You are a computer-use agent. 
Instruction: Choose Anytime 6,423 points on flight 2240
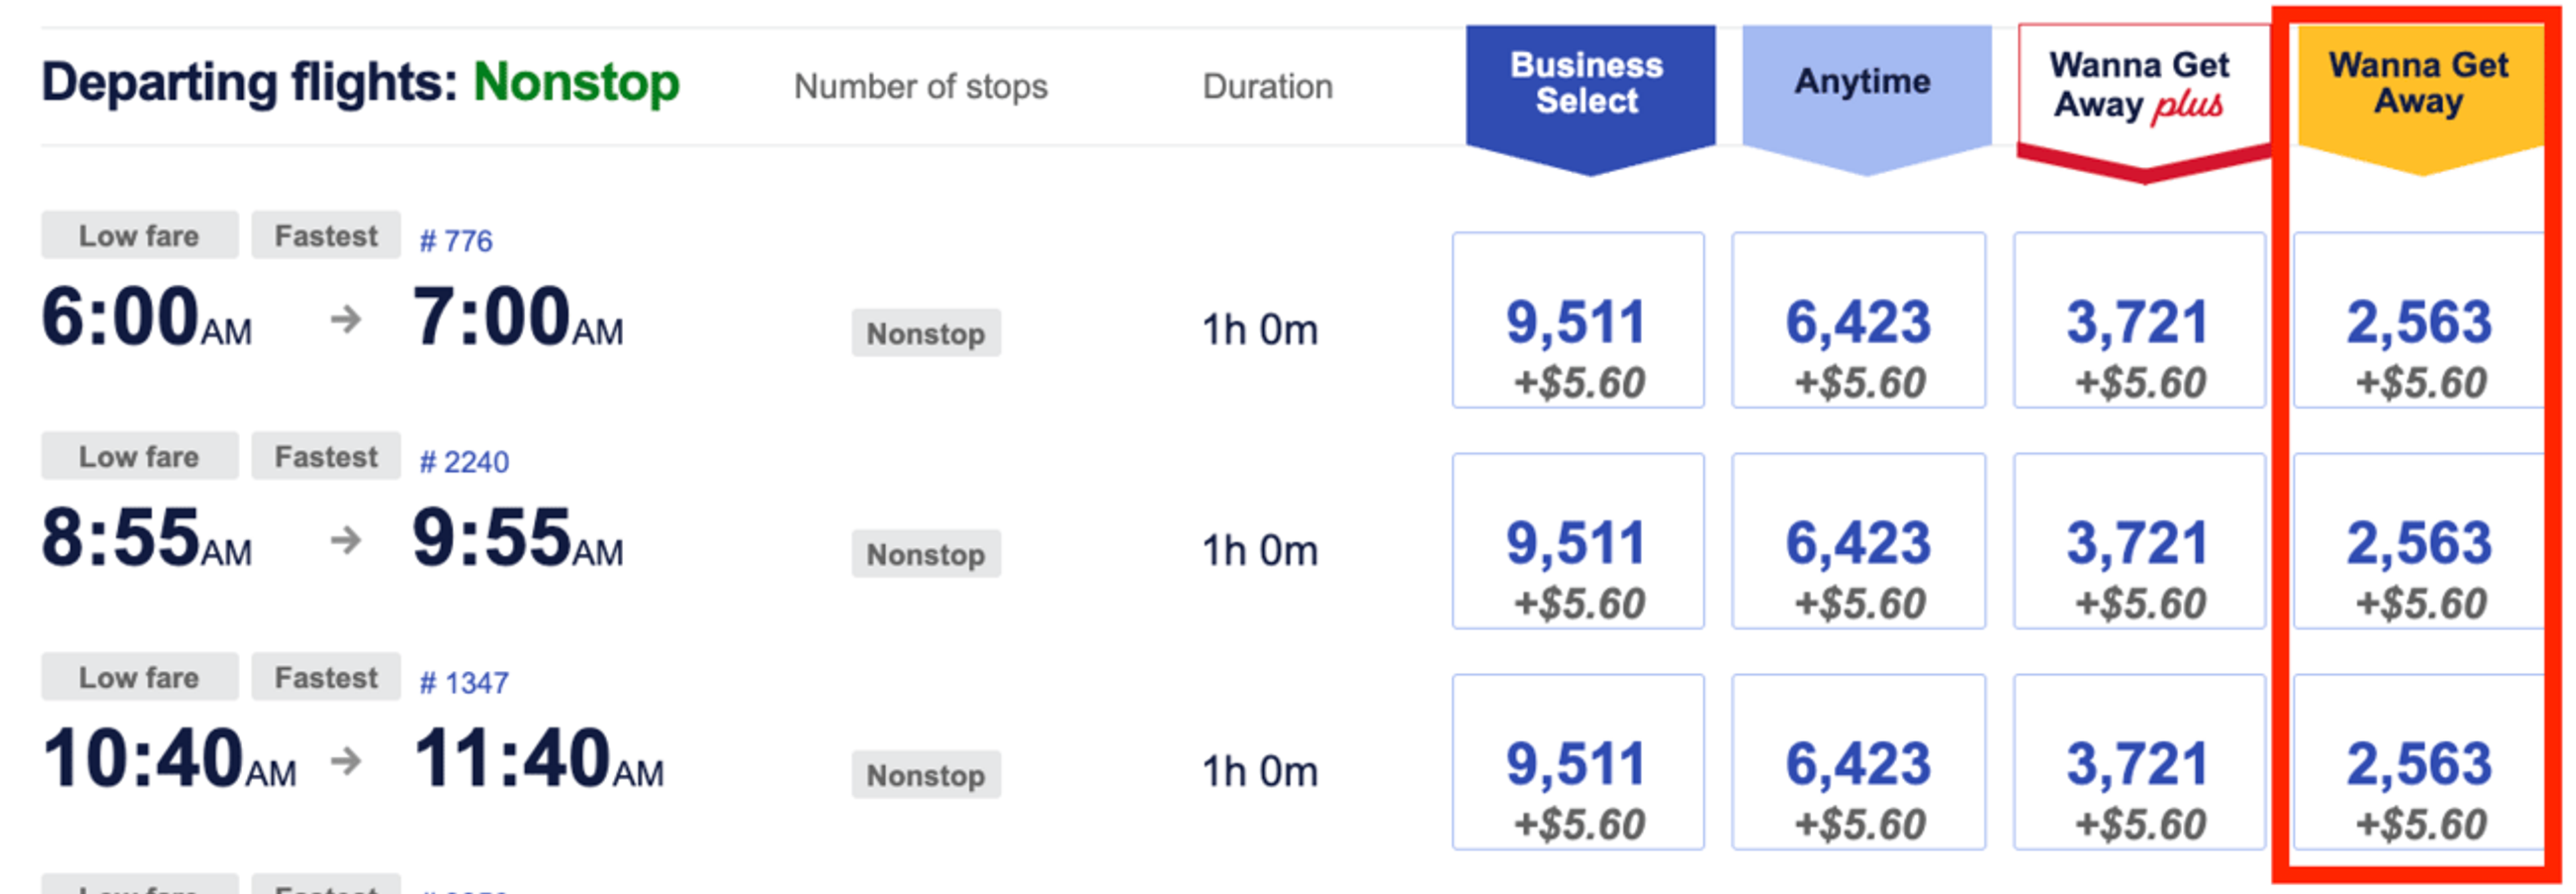click(1858, 540)
